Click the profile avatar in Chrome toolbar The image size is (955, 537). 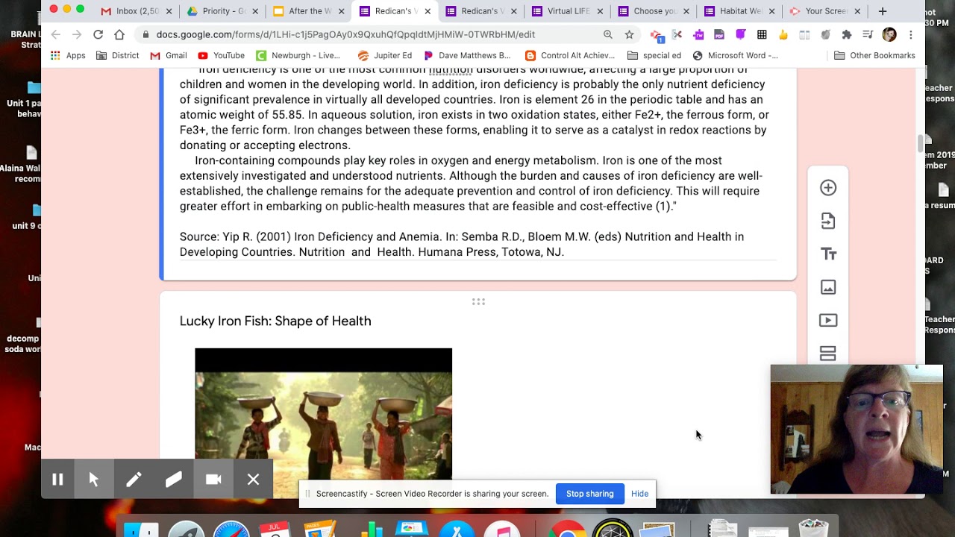889,34
